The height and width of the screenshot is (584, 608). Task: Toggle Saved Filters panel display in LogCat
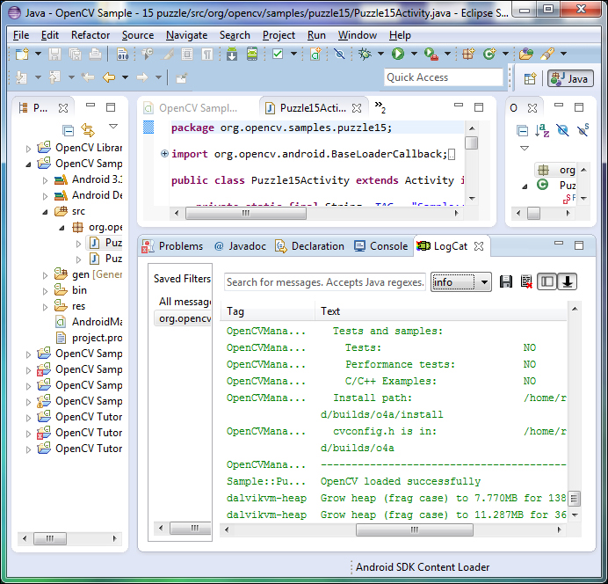coord(547,281)
